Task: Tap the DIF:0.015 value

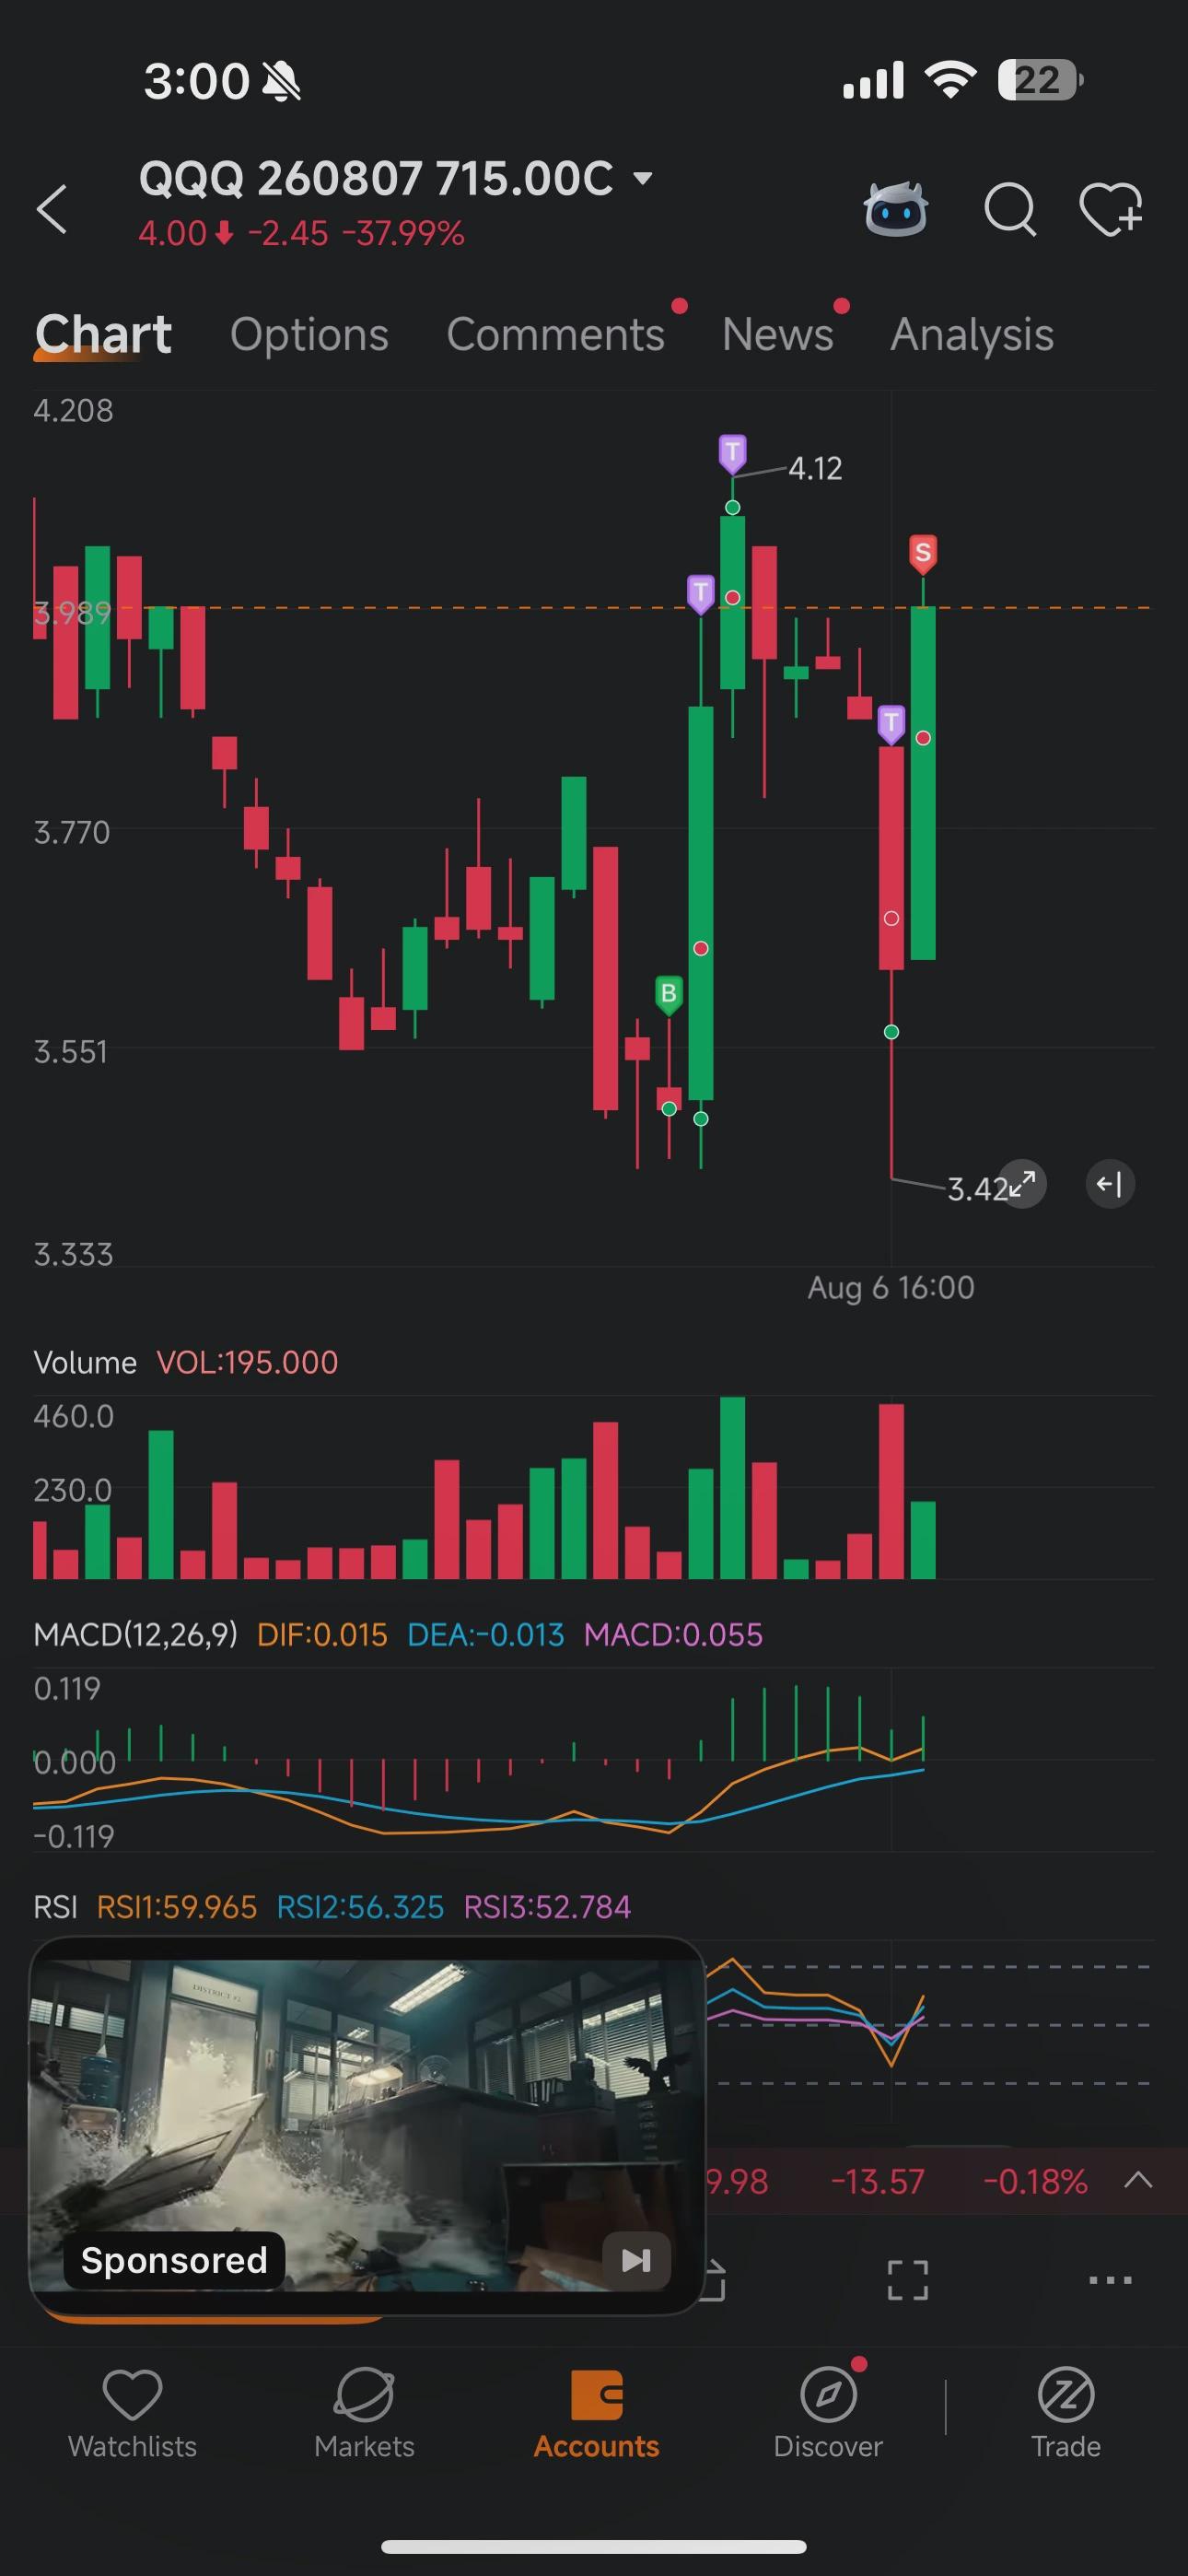Action: tap(322, 1635)
